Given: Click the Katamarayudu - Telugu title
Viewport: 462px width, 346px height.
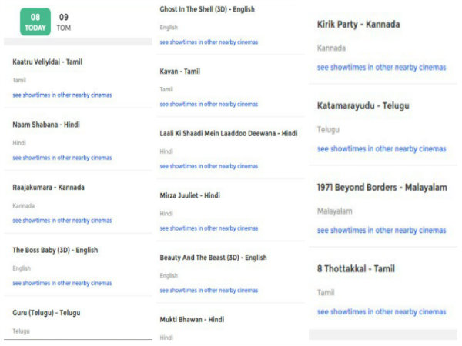Looking at the screenshot, I should click(x=363, y=106).
